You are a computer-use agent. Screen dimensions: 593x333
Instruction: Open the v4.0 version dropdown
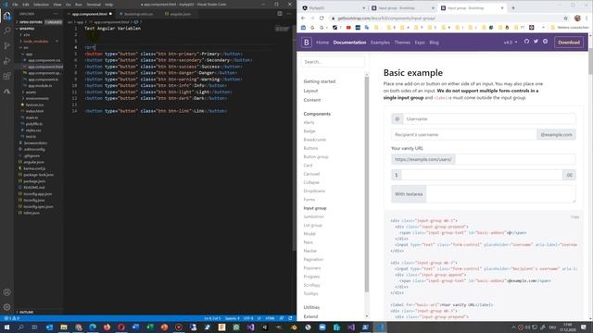tap(511, 43)
